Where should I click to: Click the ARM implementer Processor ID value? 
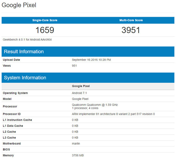coord(113,114)
